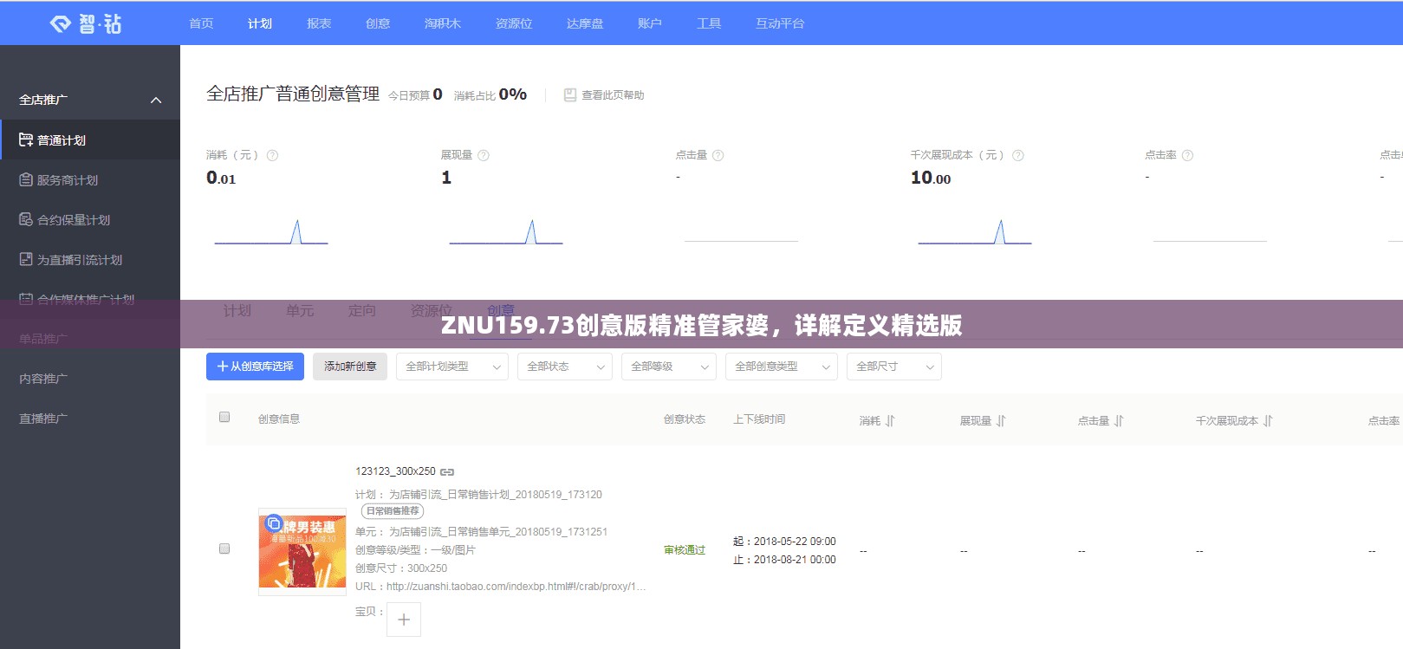
Task: Click 日常销售推荐 tag
Action: (x=393, y=511)
